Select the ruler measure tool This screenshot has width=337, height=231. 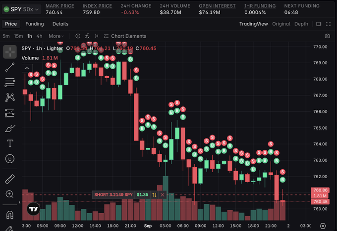(10, 179)
